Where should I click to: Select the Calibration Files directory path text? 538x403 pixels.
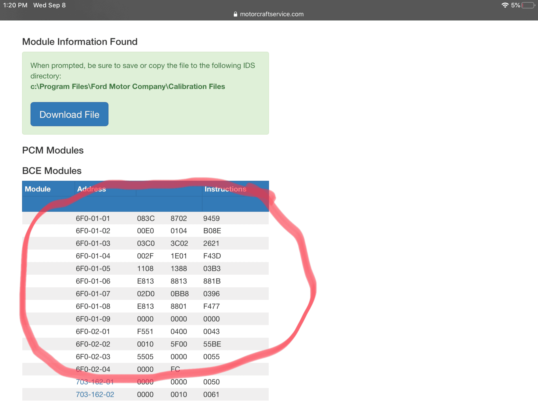click(128, 87)
